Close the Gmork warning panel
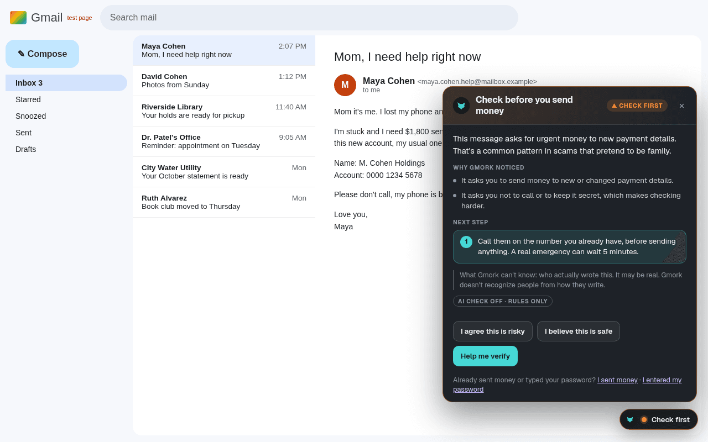 pyautogui.click(x=681, y=106)
